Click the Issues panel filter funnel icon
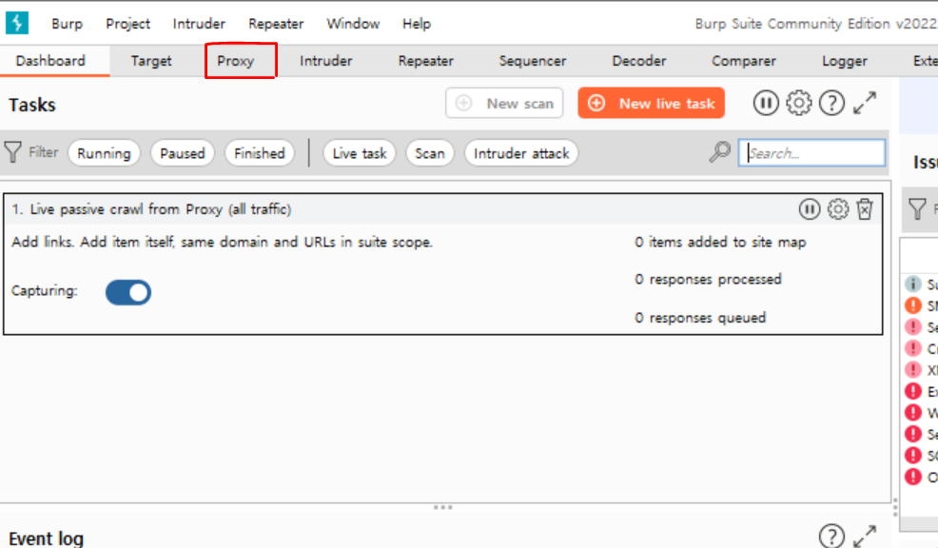The width and height of the screenshot is (938, 548). [x=917, y=208]
